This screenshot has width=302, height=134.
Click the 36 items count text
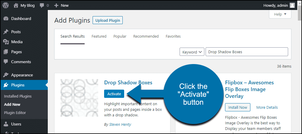tap(284, 66)
